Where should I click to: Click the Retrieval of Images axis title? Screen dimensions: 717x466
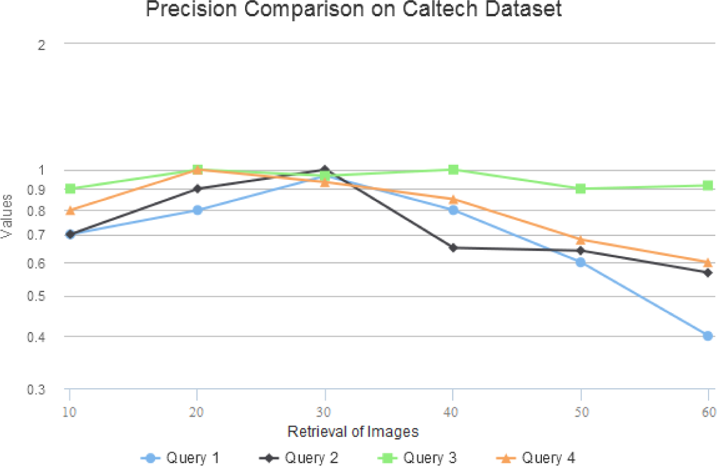pyautogui.click(x=353, y=432)
